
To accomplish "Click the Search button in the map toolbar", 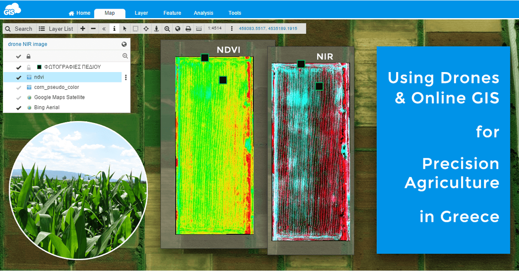I will pyautogui.click(x=19, y=28).
